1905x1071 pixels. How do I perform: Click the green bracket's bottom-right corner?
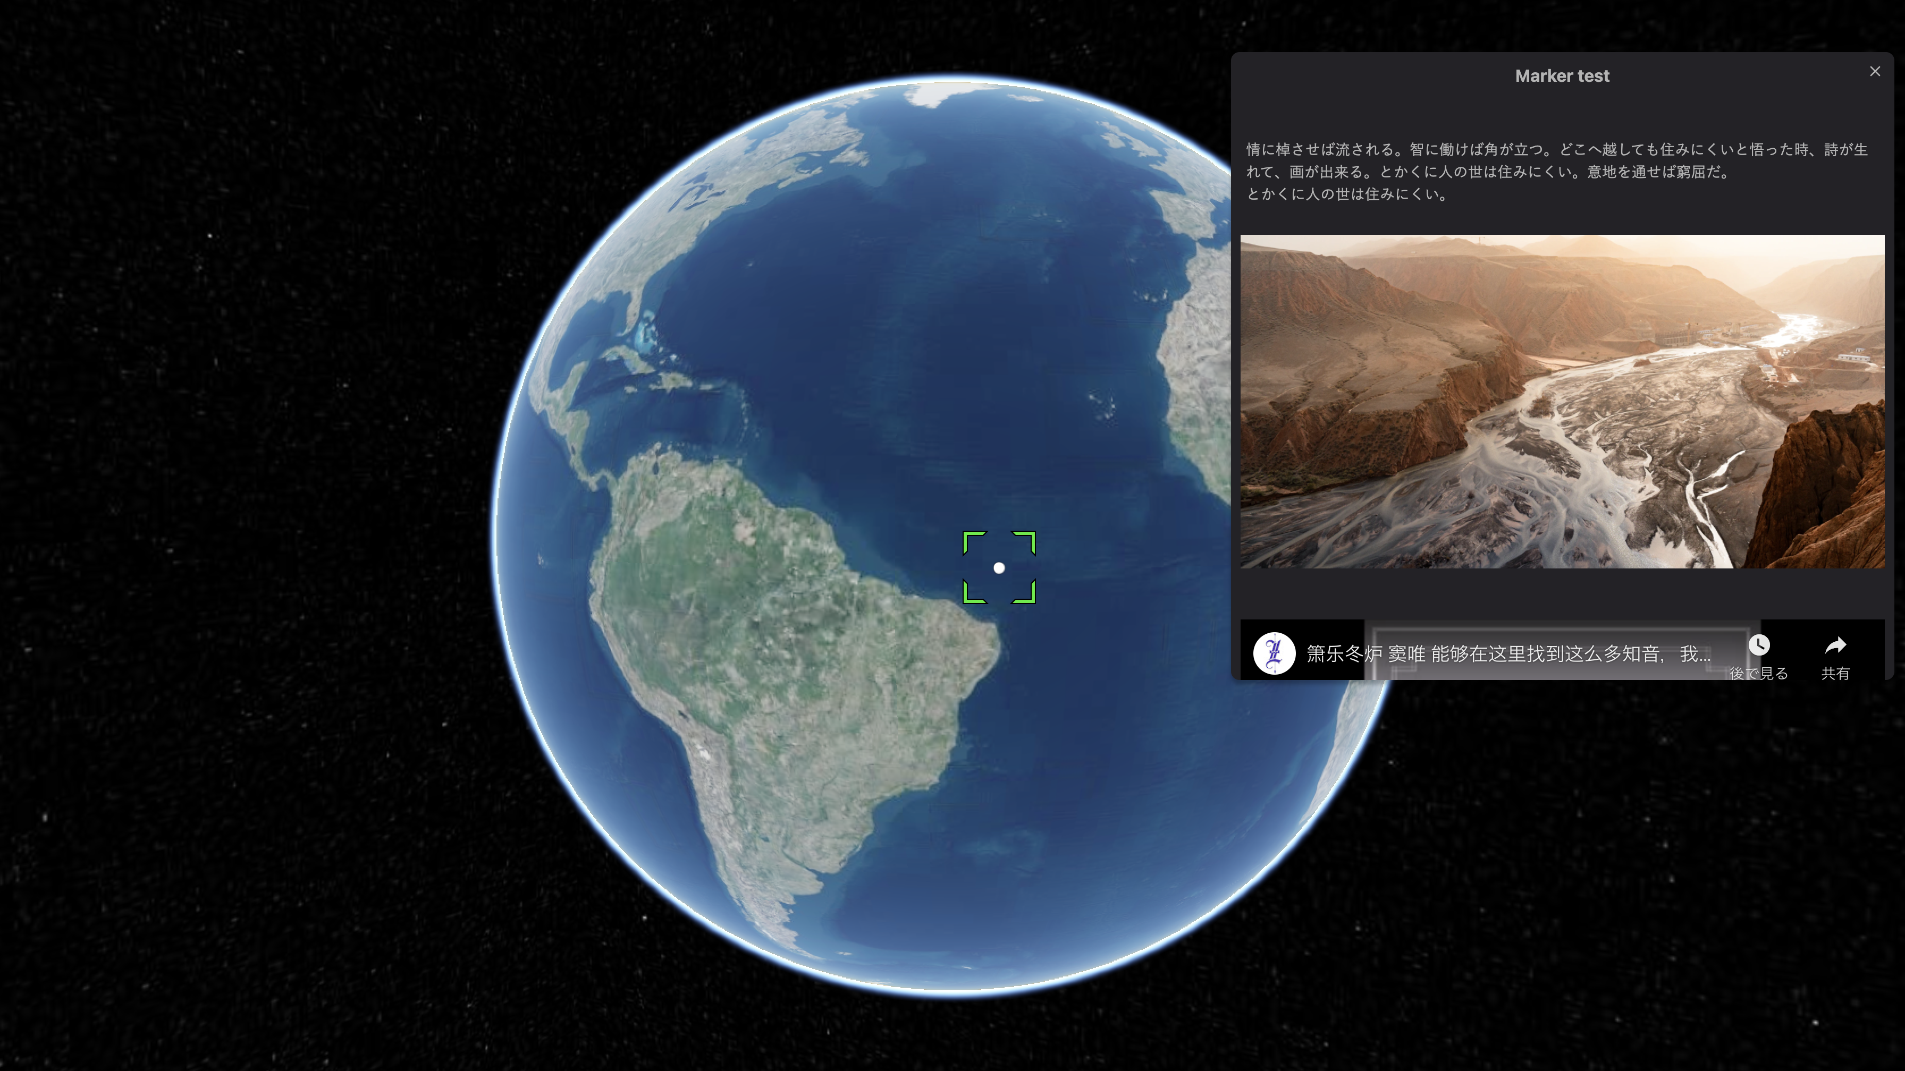(x=1025, y=593)
